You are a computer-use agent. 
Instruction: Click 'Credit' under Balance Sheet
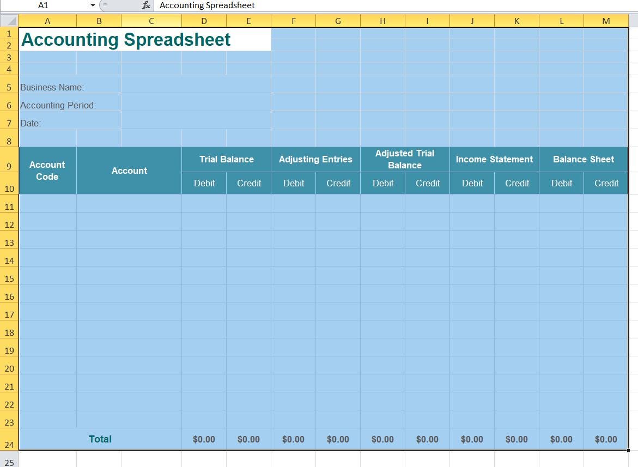coord(606,183)
